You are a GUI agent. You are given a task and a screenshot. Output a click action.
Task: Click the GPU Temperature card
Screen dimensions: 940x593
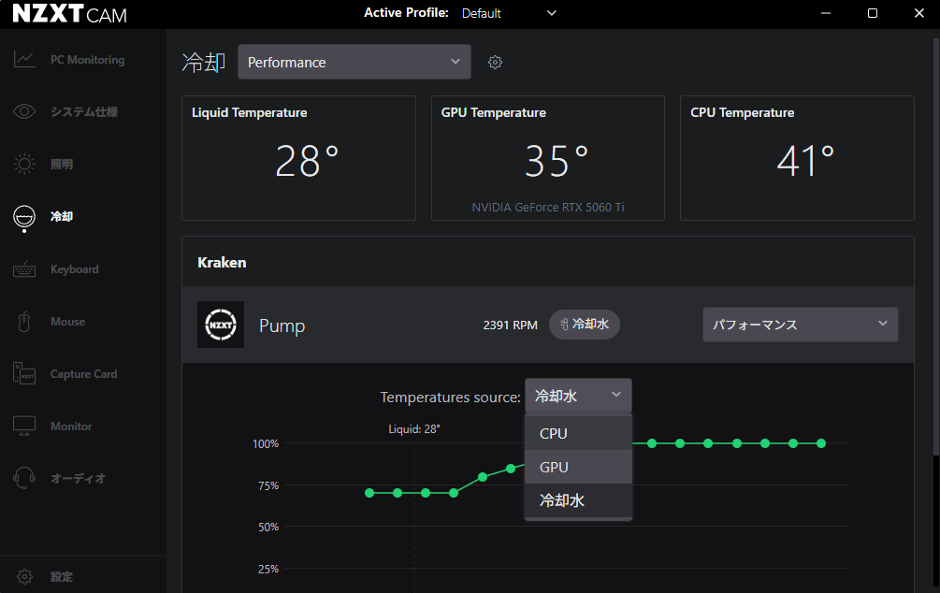pos(548,158)
